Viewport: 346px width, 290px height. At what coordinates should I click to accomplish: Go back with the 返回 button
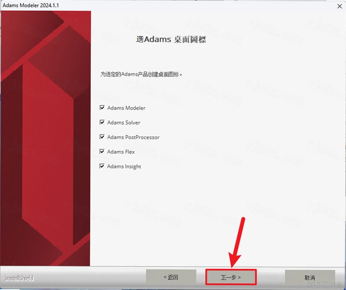[171, 277]
